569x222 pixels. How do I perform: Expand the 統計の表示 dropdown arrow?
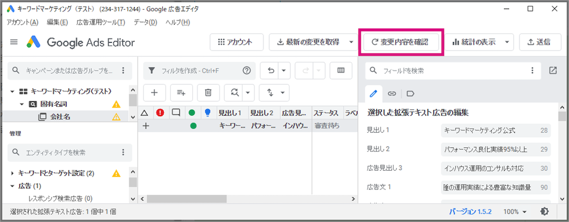coord(507,42)
